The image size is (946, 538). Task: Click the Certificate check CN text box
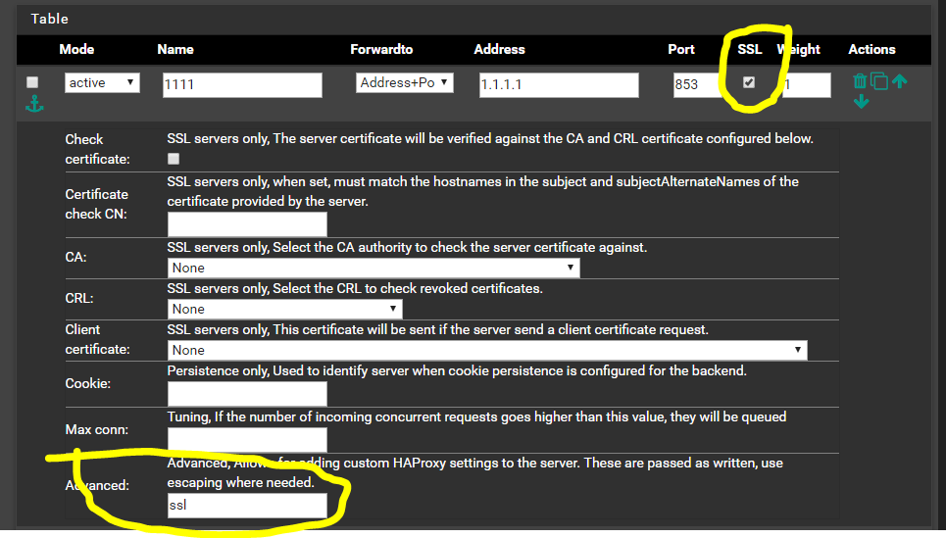(x=247, y=224)
